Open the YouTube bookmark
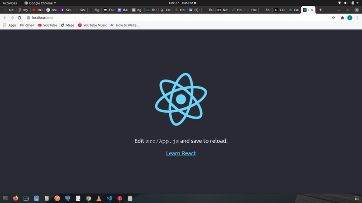 48,25
